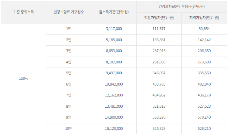The width and height of the screenshot is (228, 136).
Task: Click the 335,569 regional subscriber value
Action: point(204,73)
